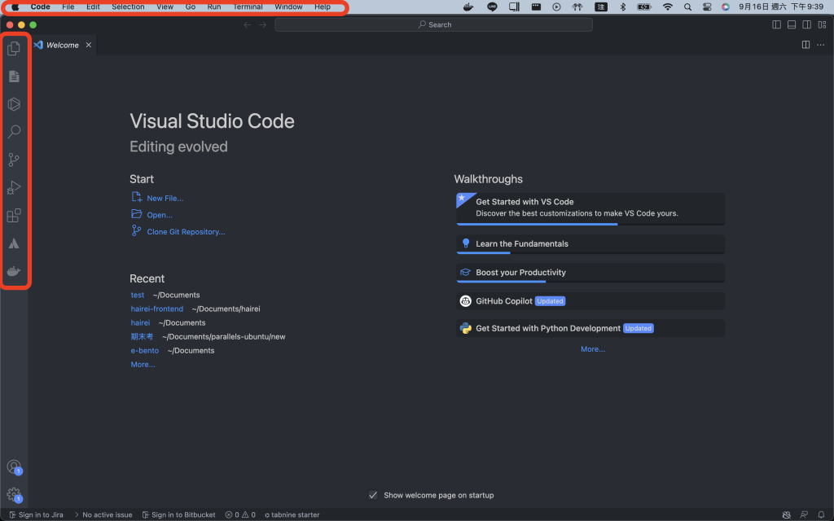Toggle the primary sidebar layout icon
The width and height of the screenshot is (834, 521).
pyautogui.click(x=776, y=25)
